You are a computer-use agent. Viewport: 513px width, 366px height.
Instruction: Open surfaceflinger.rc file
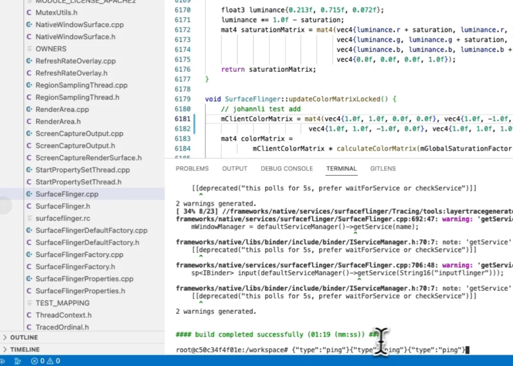(x=63, y=218)
